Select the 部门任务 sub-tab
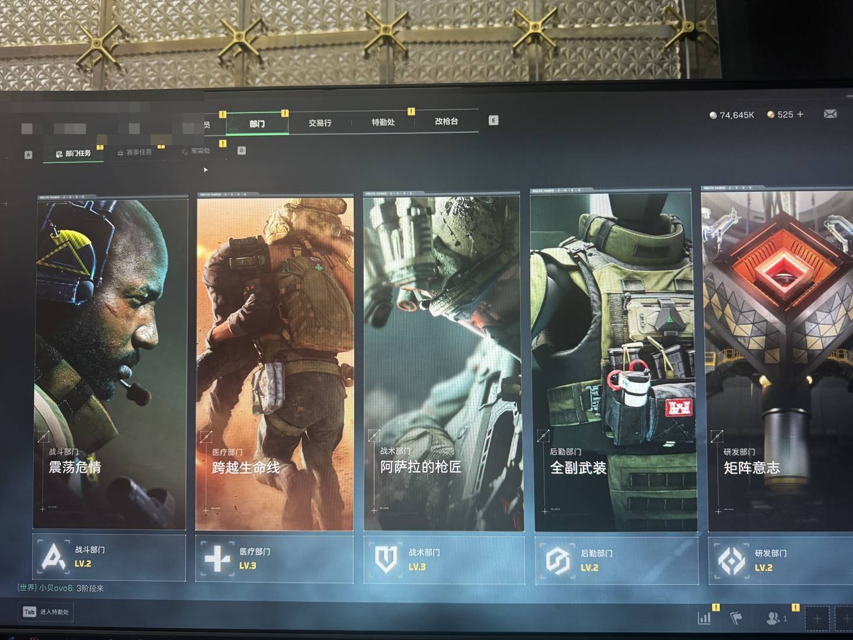853x640 pixels. (73, 153)
